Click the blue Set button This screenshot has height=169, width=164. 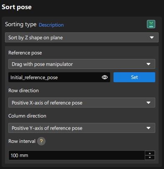coord(134,77)
